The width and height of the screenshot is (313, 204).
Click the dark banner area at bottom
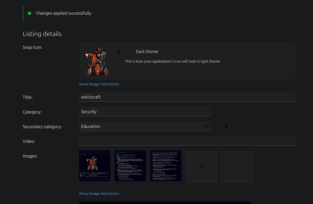coord(164,202)
